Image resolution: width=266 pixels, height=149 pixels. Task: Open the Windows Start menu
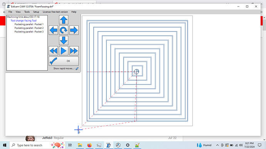[5, 145]
